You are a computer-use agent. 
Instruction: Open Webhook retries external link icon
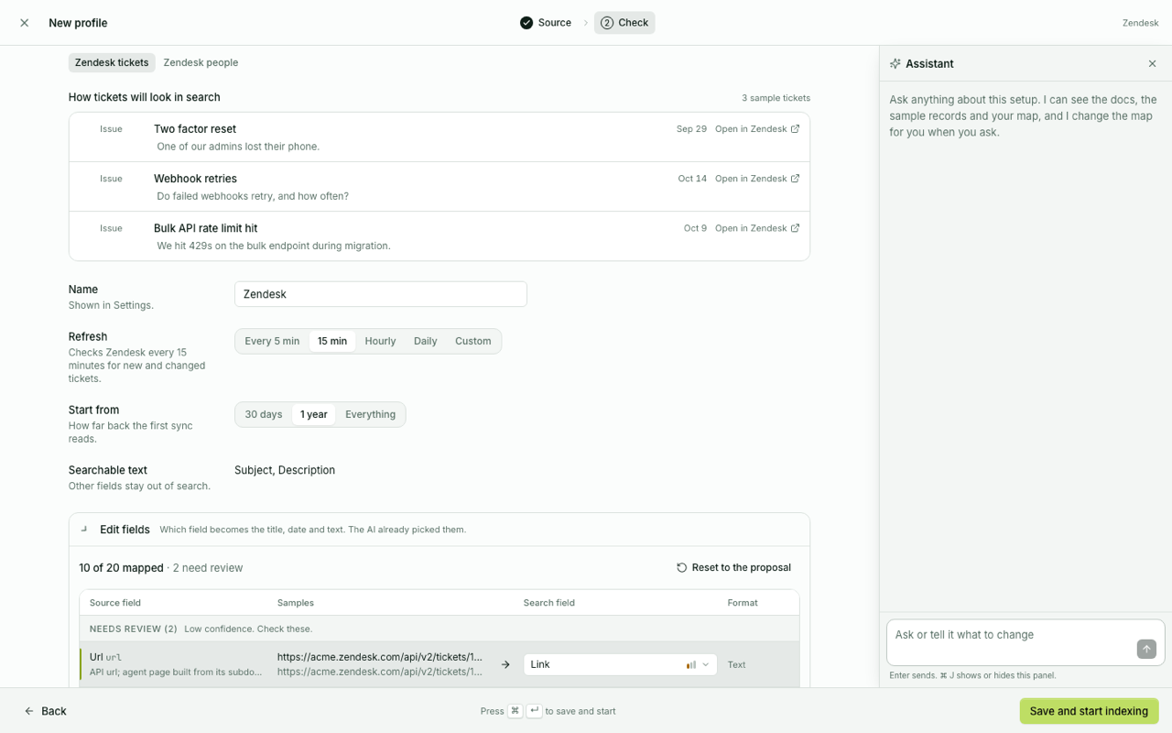tap(795, 179)
